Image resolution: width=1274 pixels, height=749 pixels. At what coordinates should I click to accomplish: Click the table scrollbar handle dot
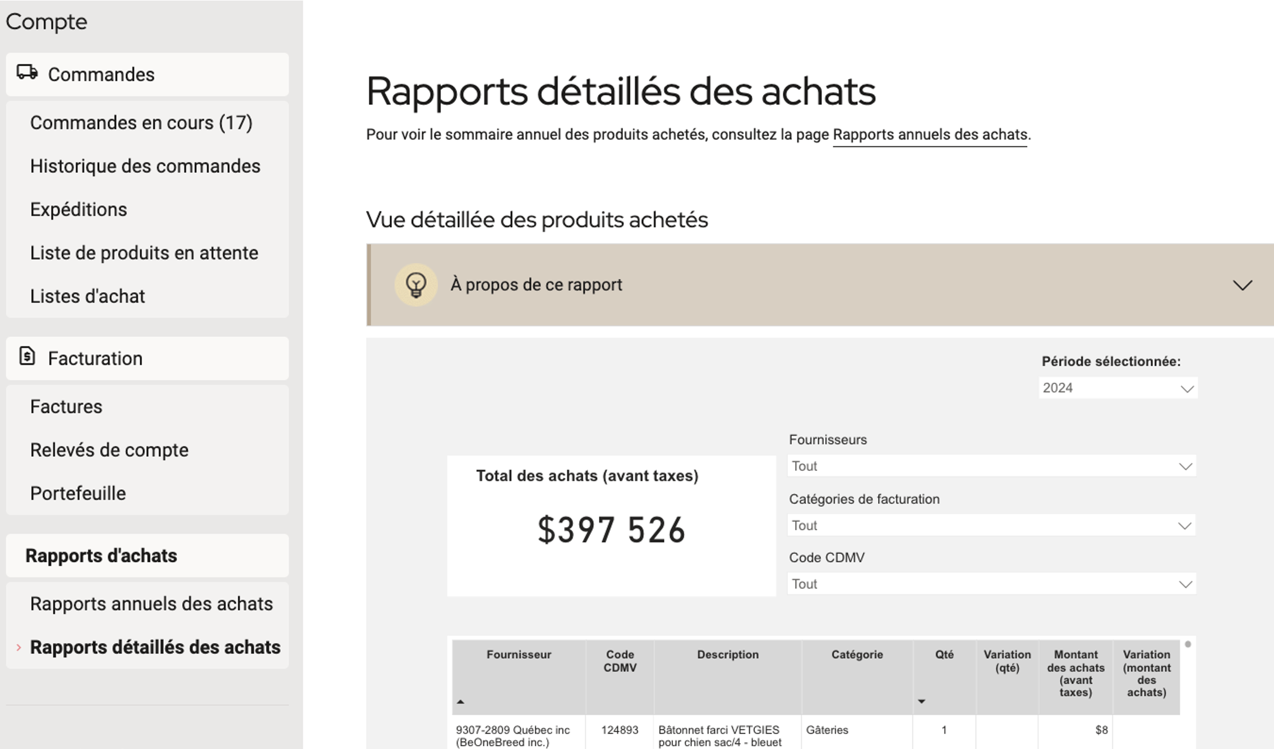[x=1188, y=644]
